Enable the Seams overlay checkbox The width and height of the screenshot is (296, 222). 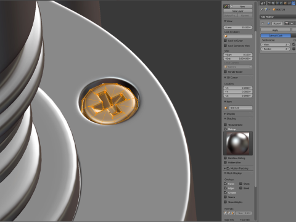(x=225, y=197)
